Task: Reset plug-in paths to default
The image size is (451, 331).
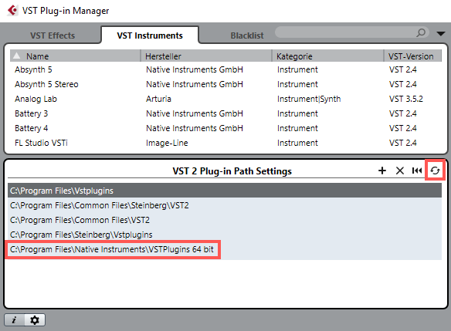Action: pyautogui.click(x=417, y=171)
